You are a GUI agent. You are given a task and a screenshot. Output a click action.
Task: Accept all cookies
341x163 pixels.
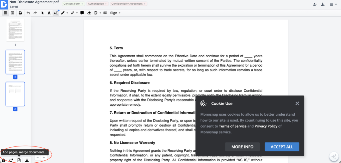(282, 147)
